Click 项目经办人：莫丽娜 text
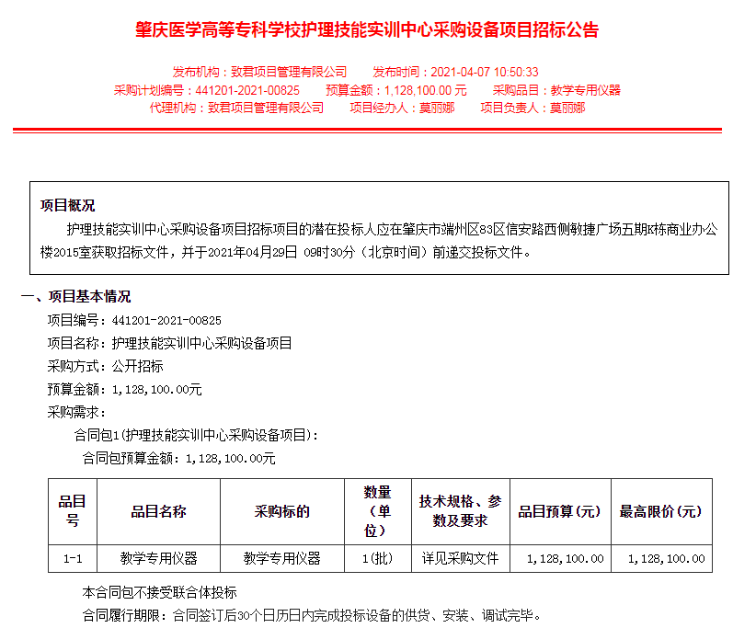733x628 pixels. (x=402, y=108)
